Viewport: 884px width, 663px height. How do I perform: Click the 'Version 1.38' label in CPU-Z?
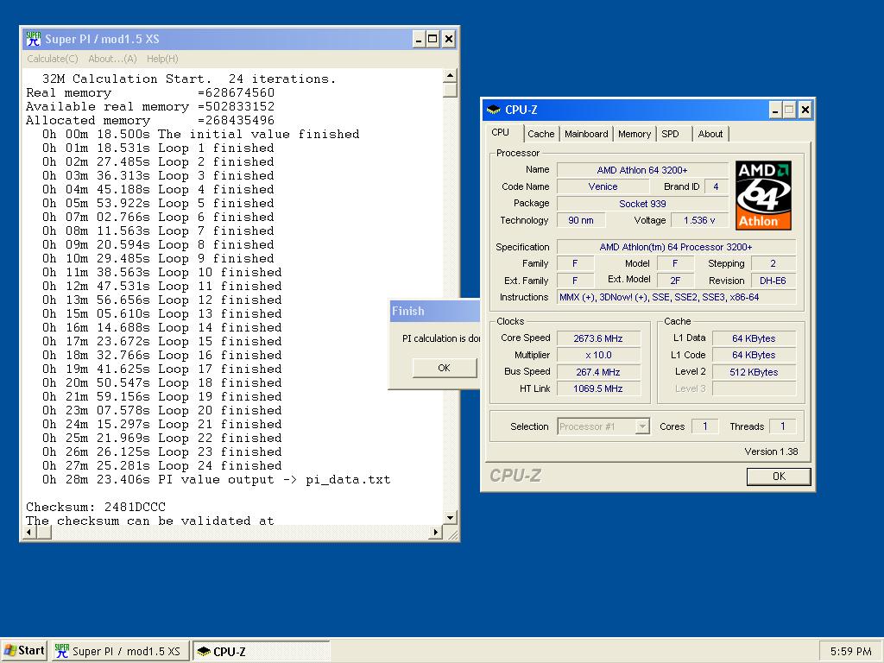(771, 451)
